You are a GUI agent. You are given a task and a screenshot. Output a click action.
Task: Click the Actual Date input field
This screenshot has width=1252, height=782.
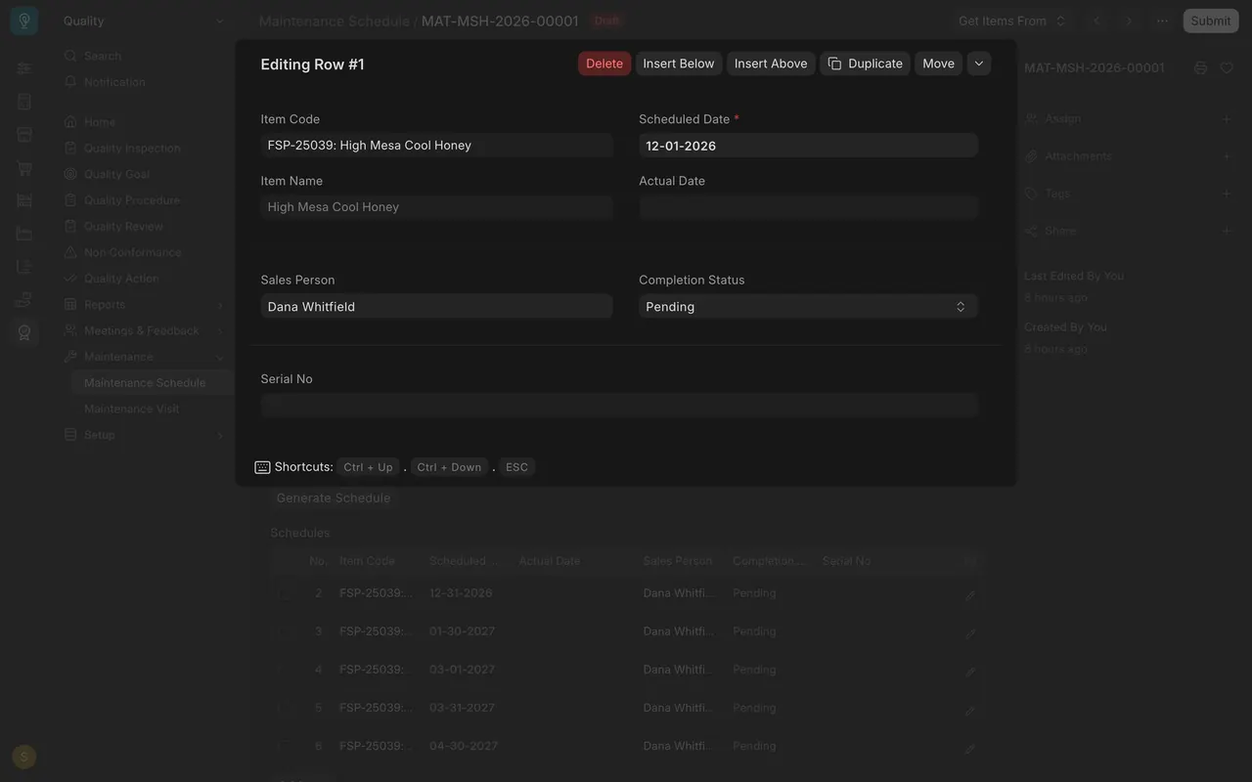[x=808, y=207]
